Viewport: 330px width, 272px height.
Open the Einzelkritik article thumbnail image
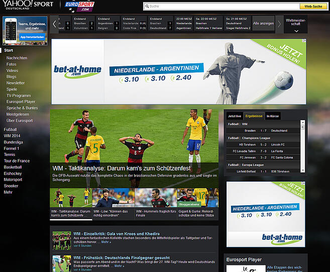coord(62,241)
